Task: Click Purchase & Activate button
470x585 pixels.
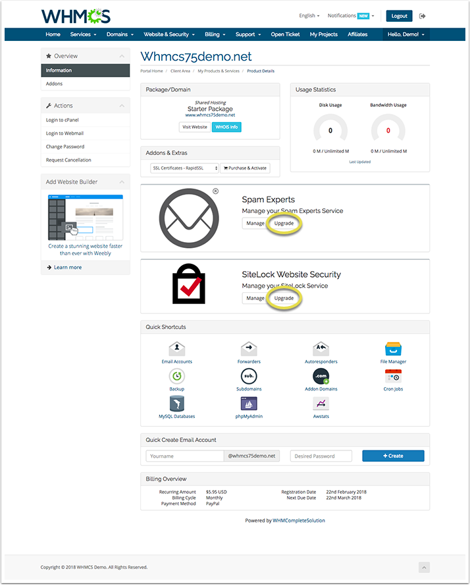Action: 245,168
